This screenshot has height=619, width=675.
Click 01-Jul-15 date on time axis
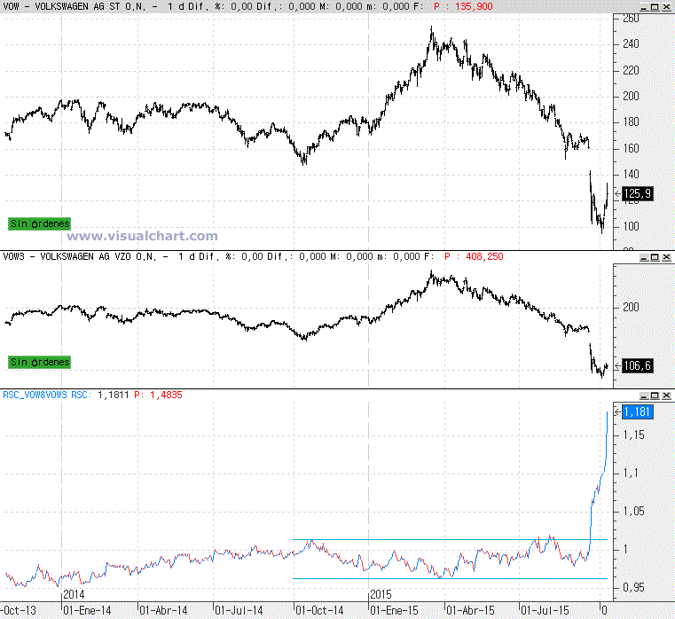(545, 611)
